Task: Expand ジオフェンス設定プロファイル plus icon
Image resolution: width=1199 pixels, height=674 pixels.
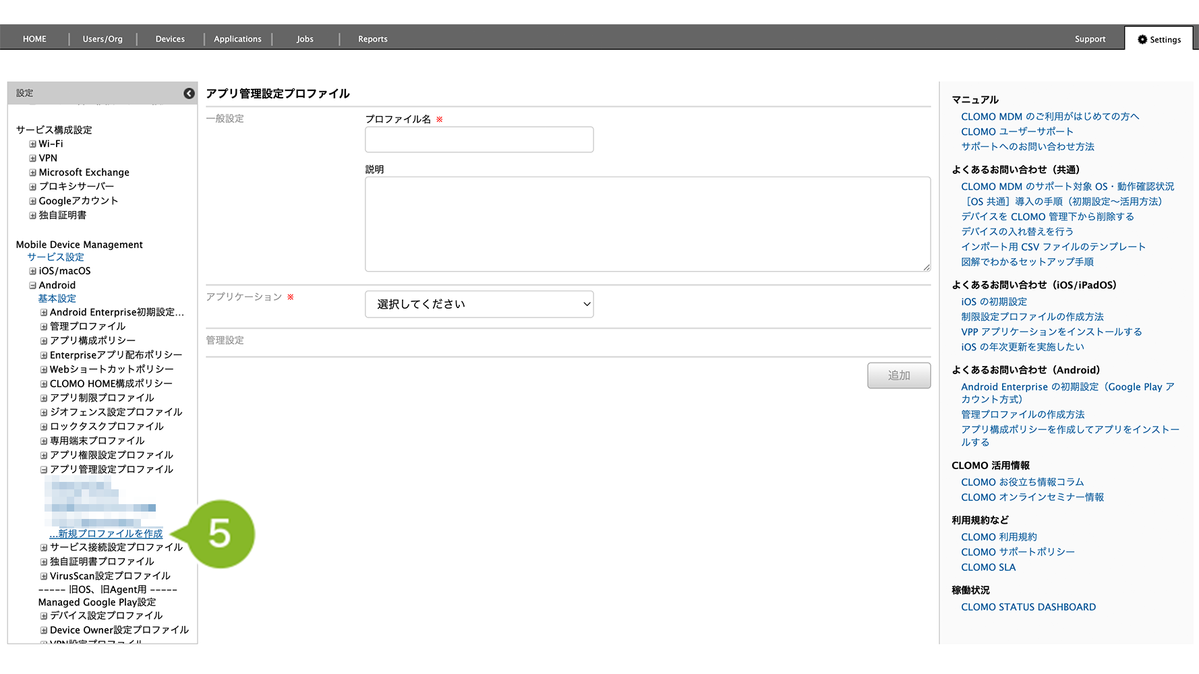Action: [x=43, y=412]
